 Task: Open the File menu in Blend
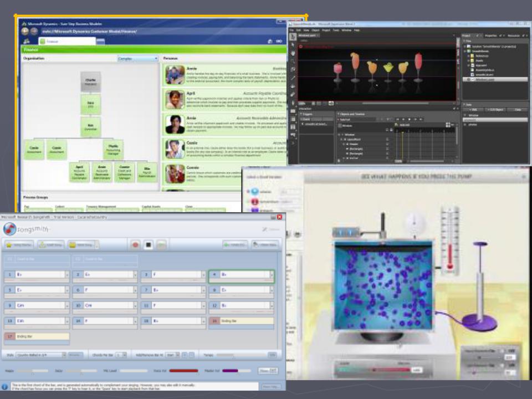pyautogui.click(x=291, y=30)
